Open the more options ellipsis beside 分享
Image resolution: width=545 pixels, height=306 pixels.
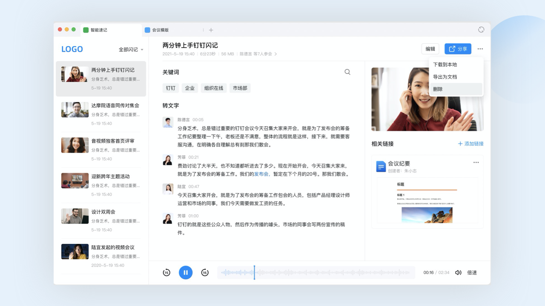[480, 48]
